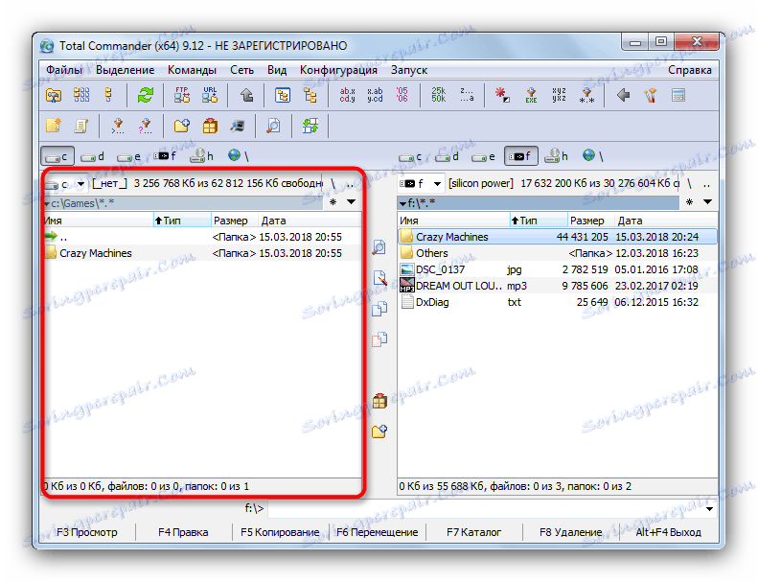Screen dimensions: 758x582
Task: Click F4 Правка button
Action: (x=183, y=532)
